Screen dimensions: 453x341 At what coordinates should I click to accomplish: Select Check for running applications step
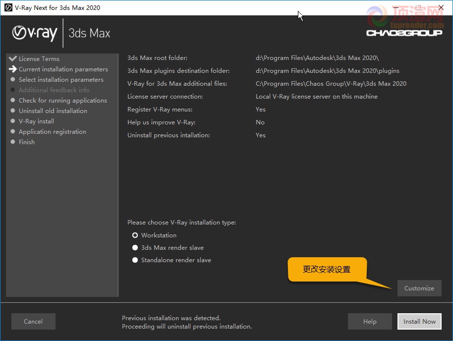point(62,101)
